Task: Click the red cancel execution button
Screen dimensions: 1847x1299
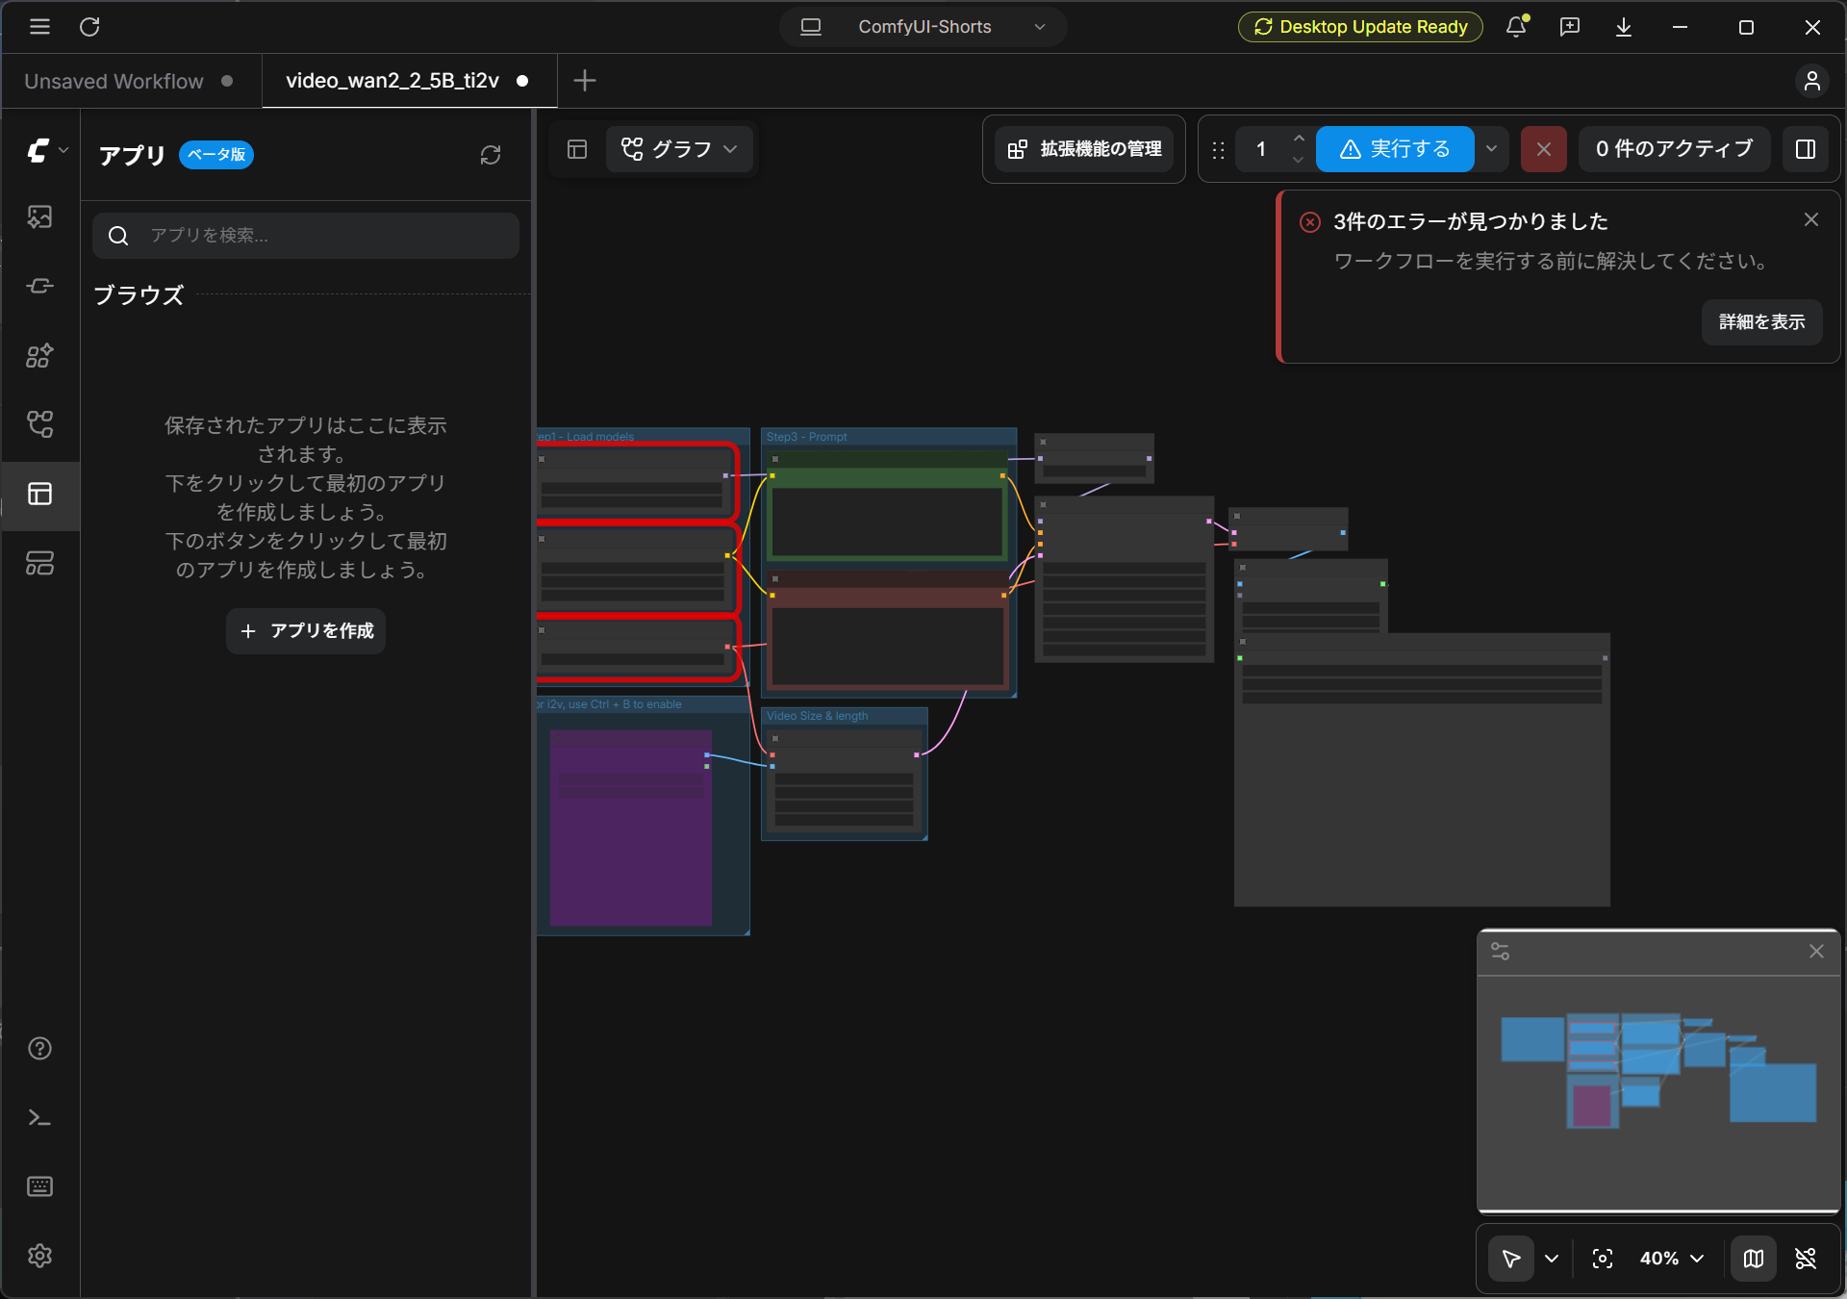Action: coord(1544,149)
